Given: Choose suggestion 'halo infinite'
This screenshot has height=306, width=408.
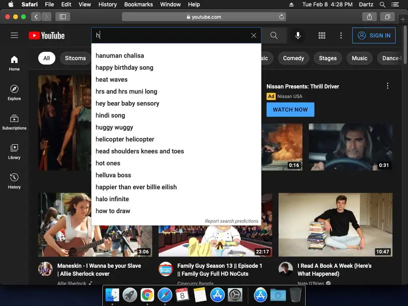Looking at the screenshot, I should point(176,199).
